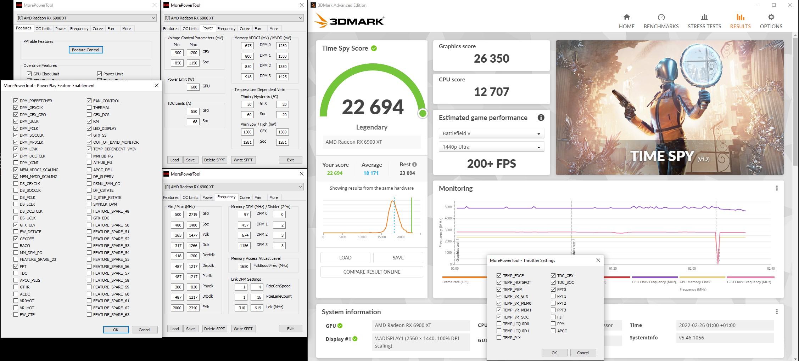Enable PPT1 throttler checkbox

point(553,296)
